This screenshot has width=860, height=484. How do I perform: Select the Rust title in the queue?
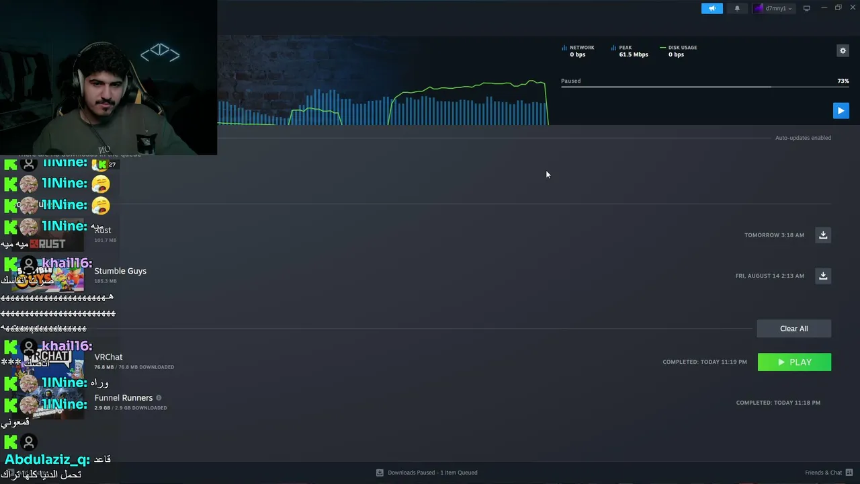[103, 230]
